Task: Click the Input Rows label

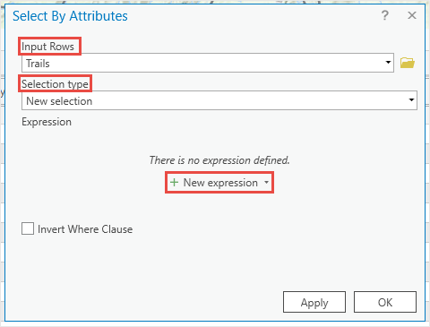Action: coord(47,47)
